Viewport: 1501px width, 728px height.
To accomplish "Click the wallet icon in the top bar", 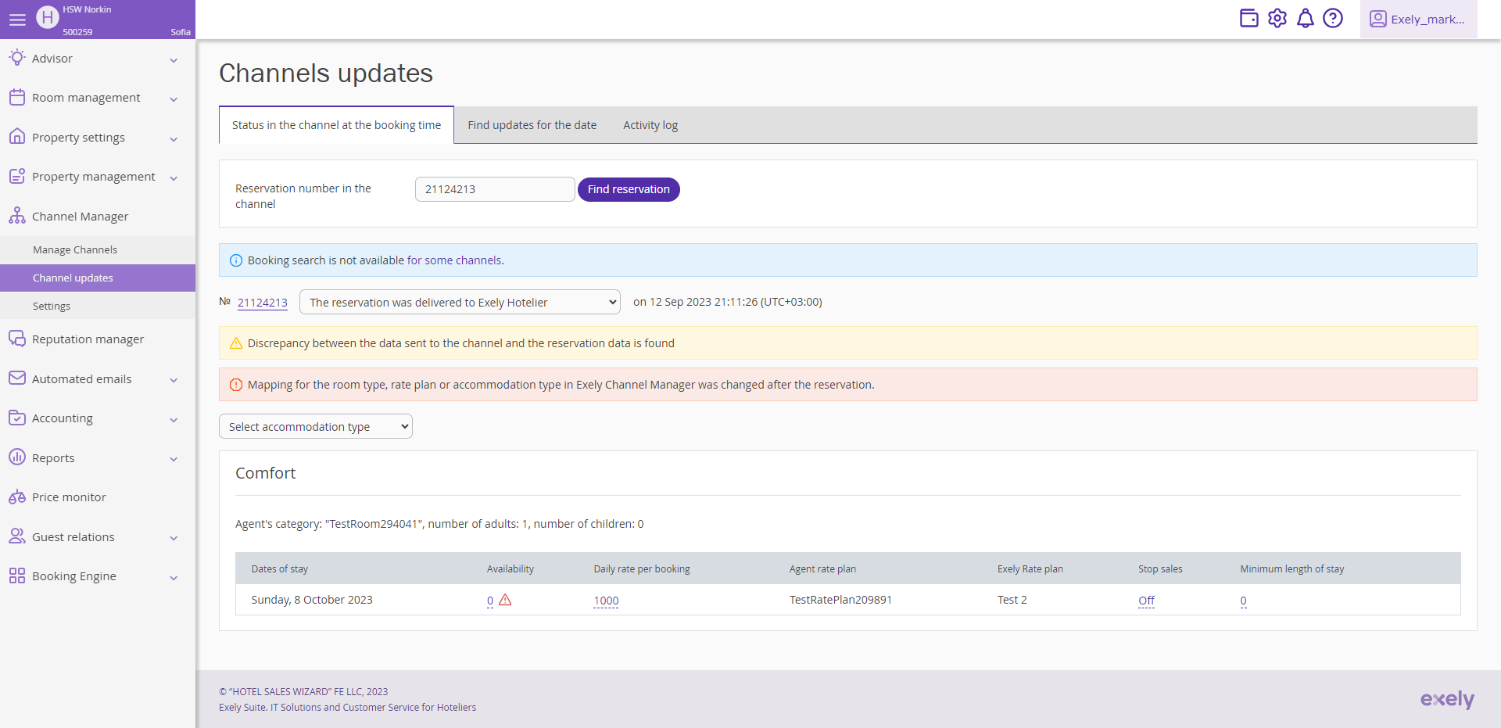I will point(1249,18).
